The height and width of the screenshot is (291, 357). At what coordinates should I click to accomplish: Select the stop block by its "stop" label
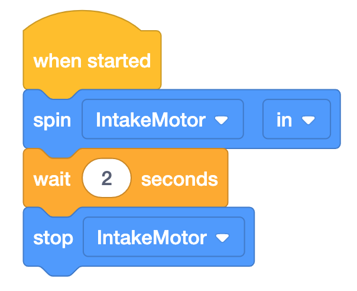coord(53,238)
